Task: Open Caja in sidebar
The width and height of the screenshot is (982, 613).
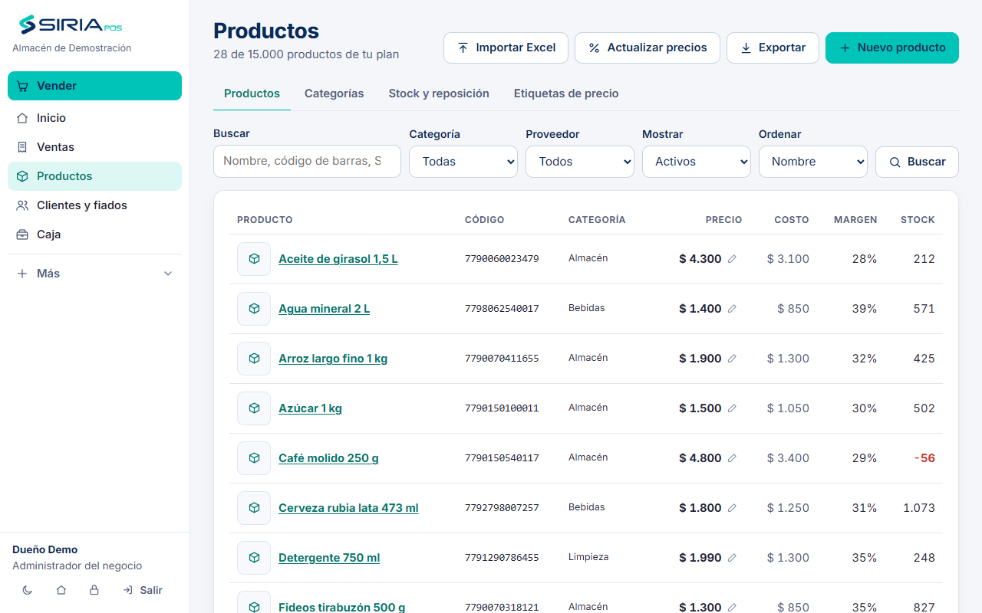Action: click(x=94, y=234)
